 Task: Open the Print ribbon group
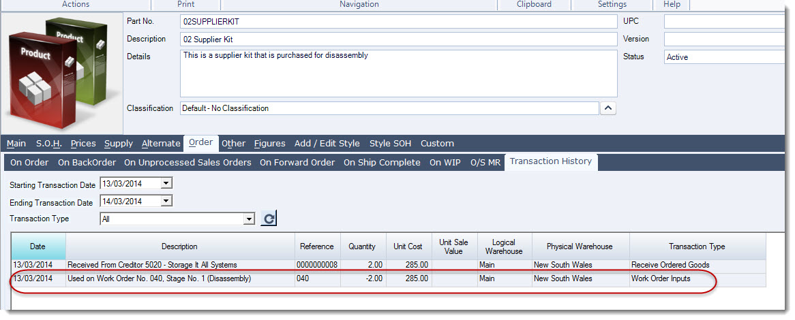point(185,5)
